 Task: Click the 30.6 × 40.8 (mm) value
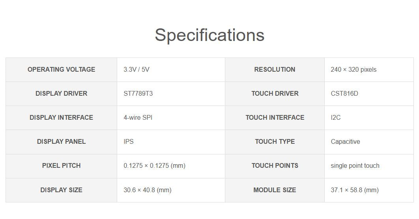click(x=148, y=190)
